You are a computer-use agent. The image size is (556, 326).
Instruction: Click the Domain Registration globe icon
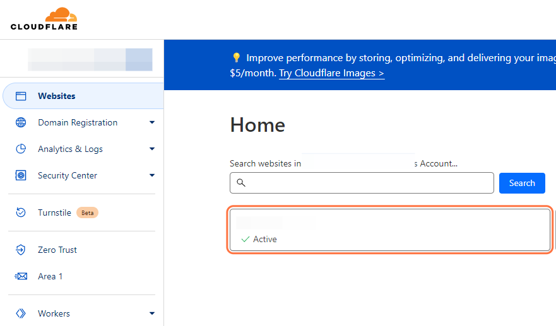click(x=21, y=123)
